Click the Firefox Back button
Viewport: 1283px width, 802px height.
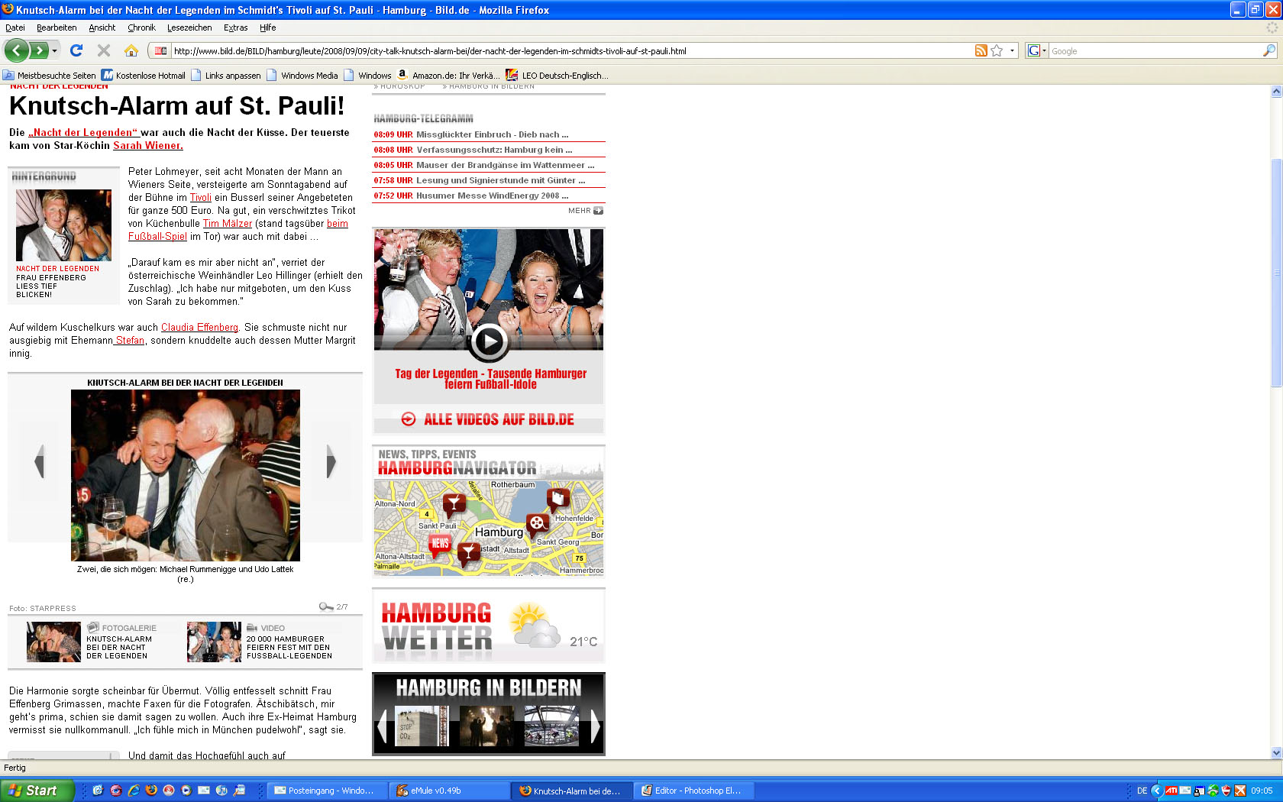(x=16, y=50)
